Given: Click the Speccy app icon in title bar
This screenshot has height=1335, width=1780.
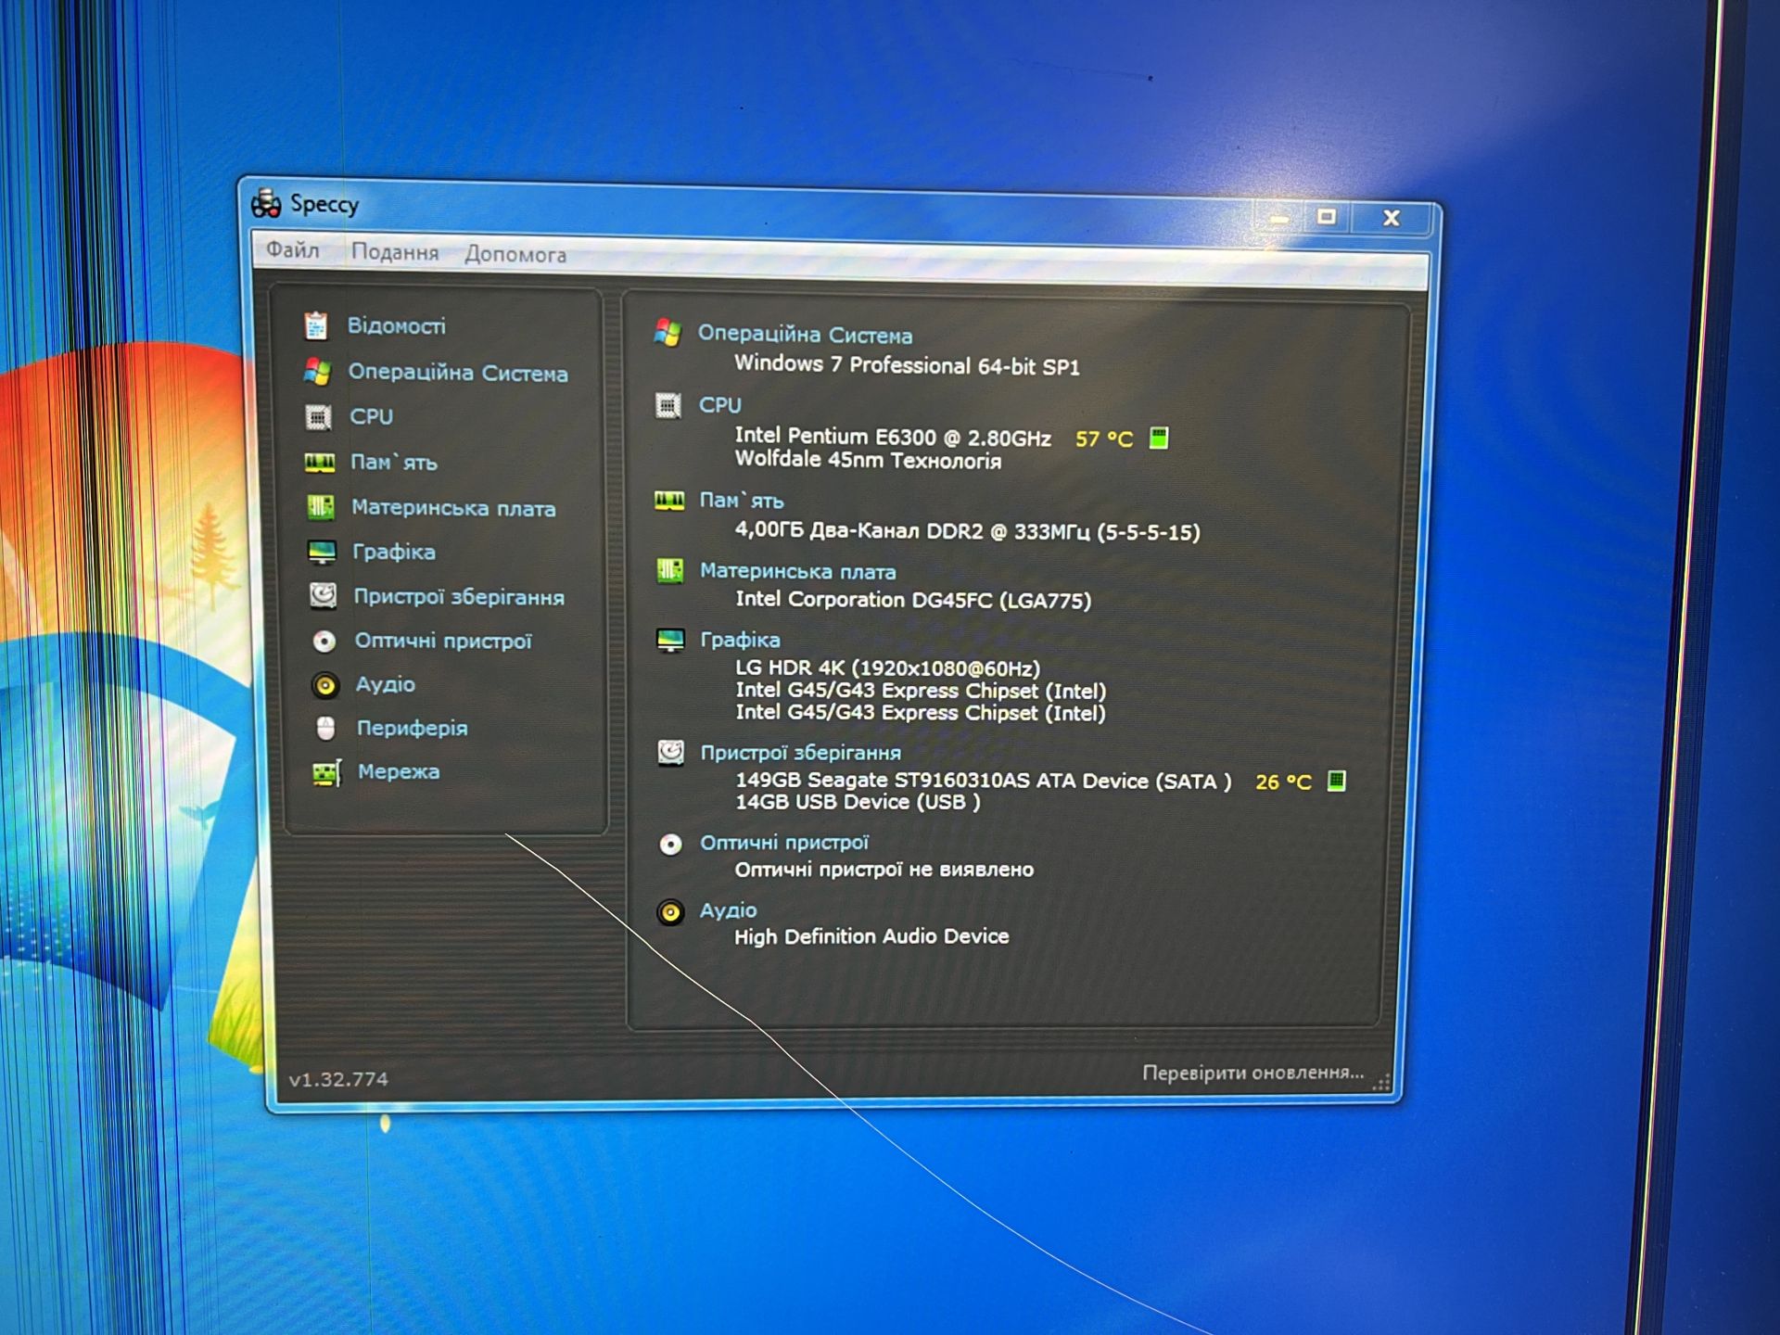Looking at the screenshot, I should (x=266, y=203).
